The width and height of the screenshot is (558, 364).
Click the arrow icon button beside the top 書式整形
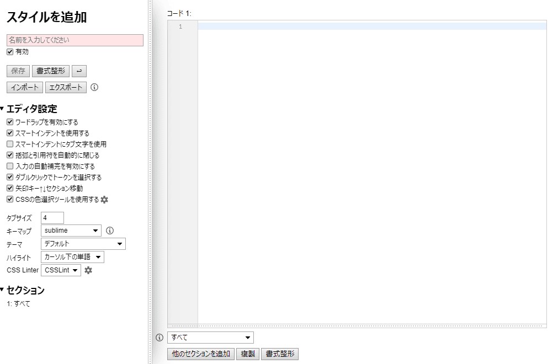79,71
